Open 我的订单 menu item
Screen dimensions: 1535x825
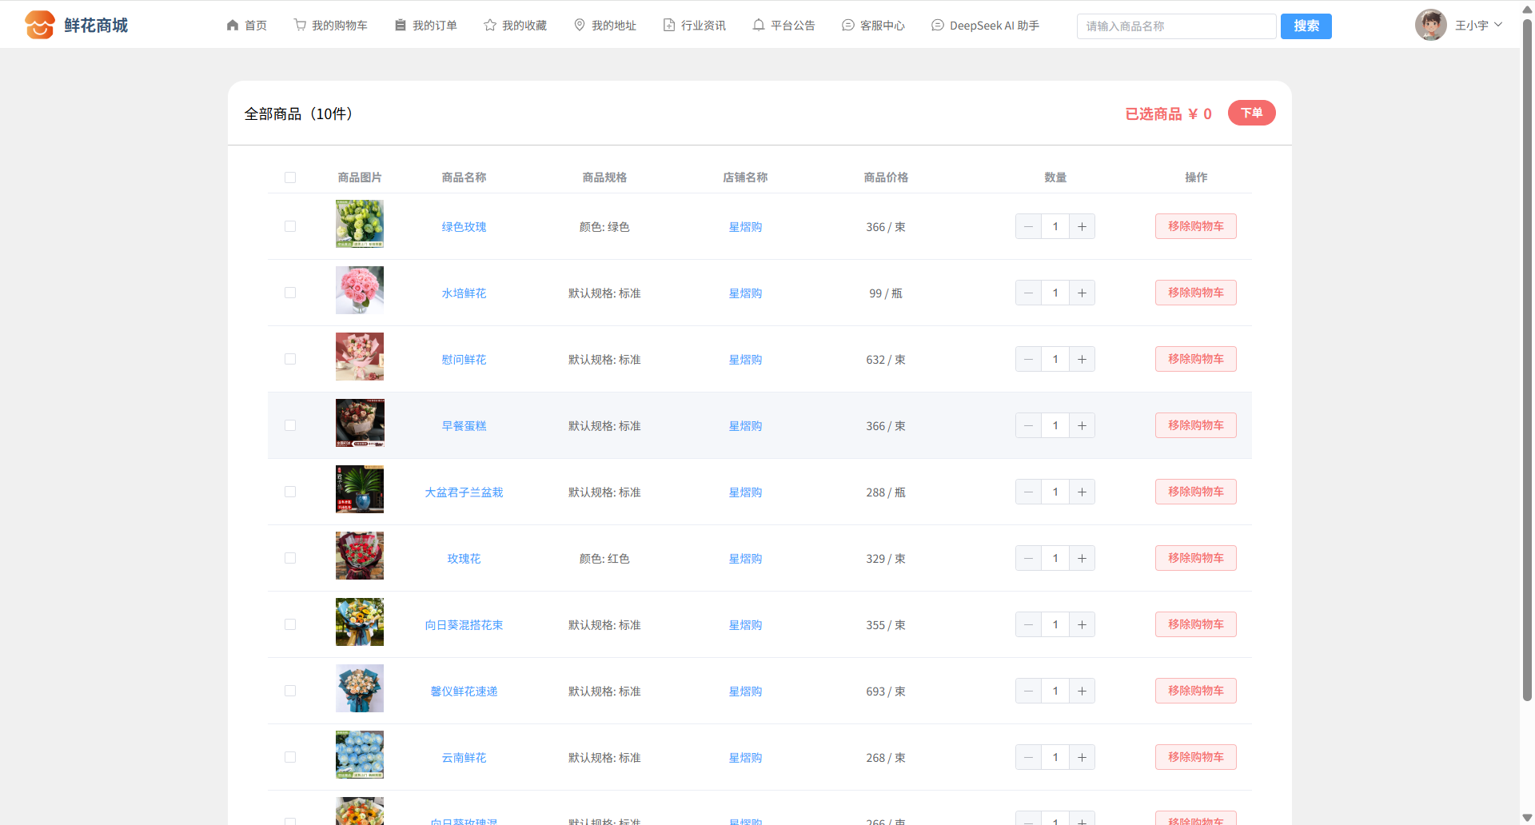tap(426, 26)
